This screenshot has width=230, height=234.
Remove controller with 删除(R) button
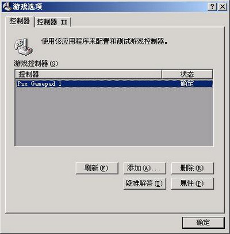pyautogui.click(x=192, y=168)
